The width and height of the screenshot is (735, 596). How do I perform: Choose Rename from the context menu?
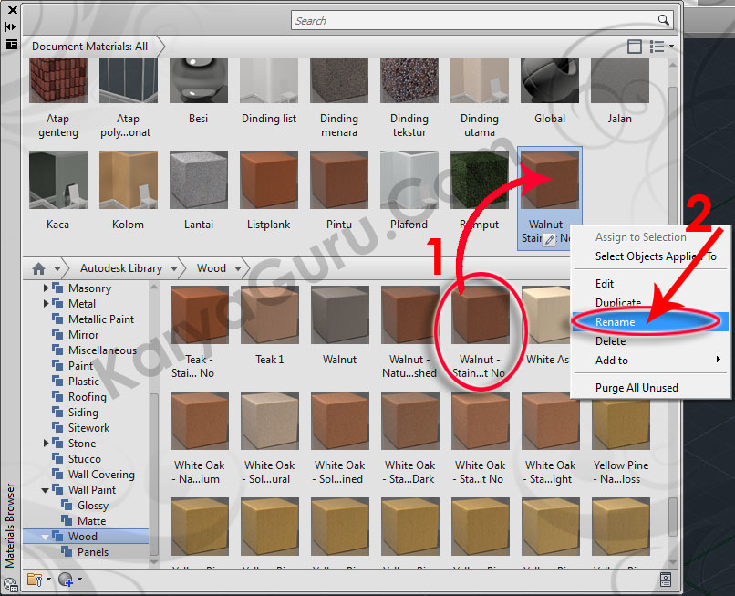[616, 322]
